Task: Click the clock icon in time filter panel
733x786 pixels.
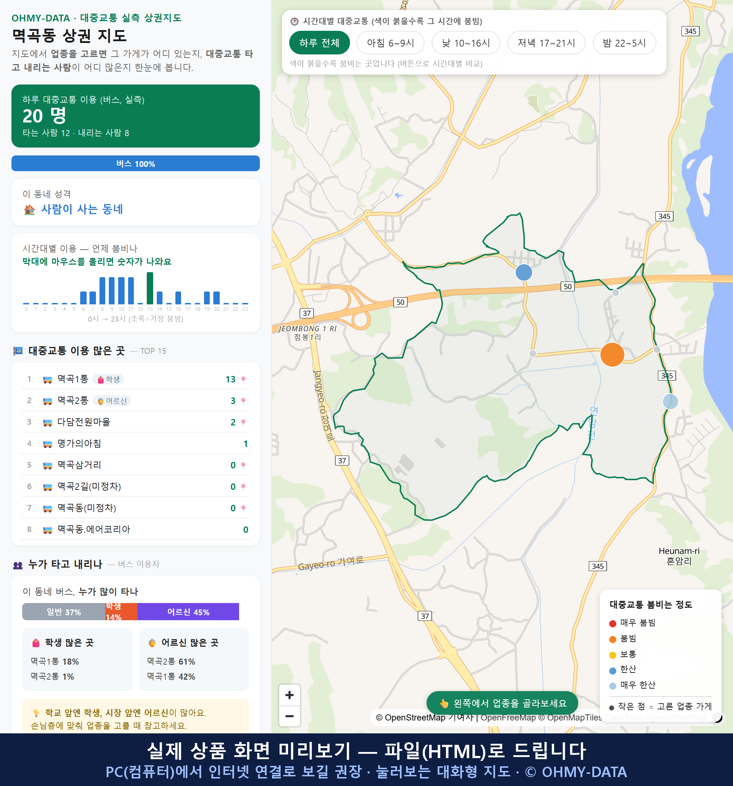Action: point(295,21)
